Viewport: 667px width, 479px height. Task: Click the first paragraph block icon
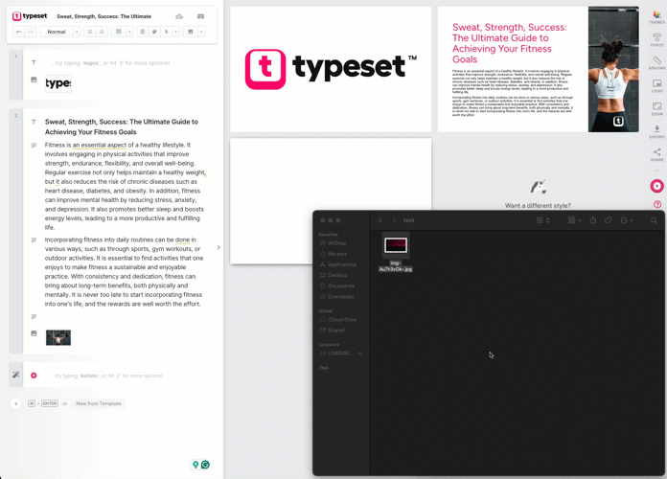tap(34, 145)
